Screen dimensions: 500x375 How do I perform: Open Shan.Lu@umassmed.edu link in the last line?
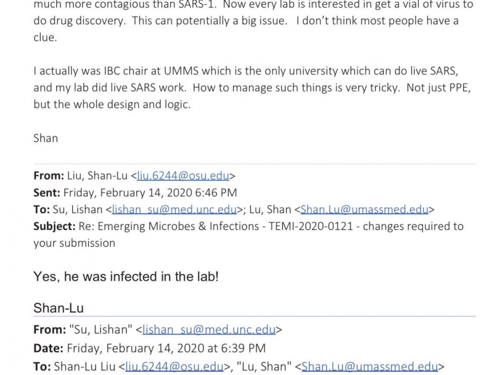pyautogui.click(x=369, y=367)
